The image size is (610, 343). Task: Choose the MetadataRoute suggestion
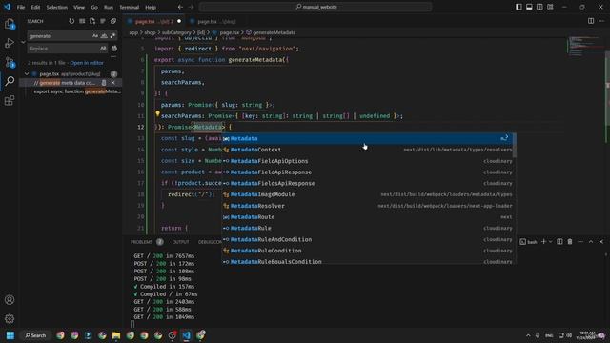coord(369,217)
